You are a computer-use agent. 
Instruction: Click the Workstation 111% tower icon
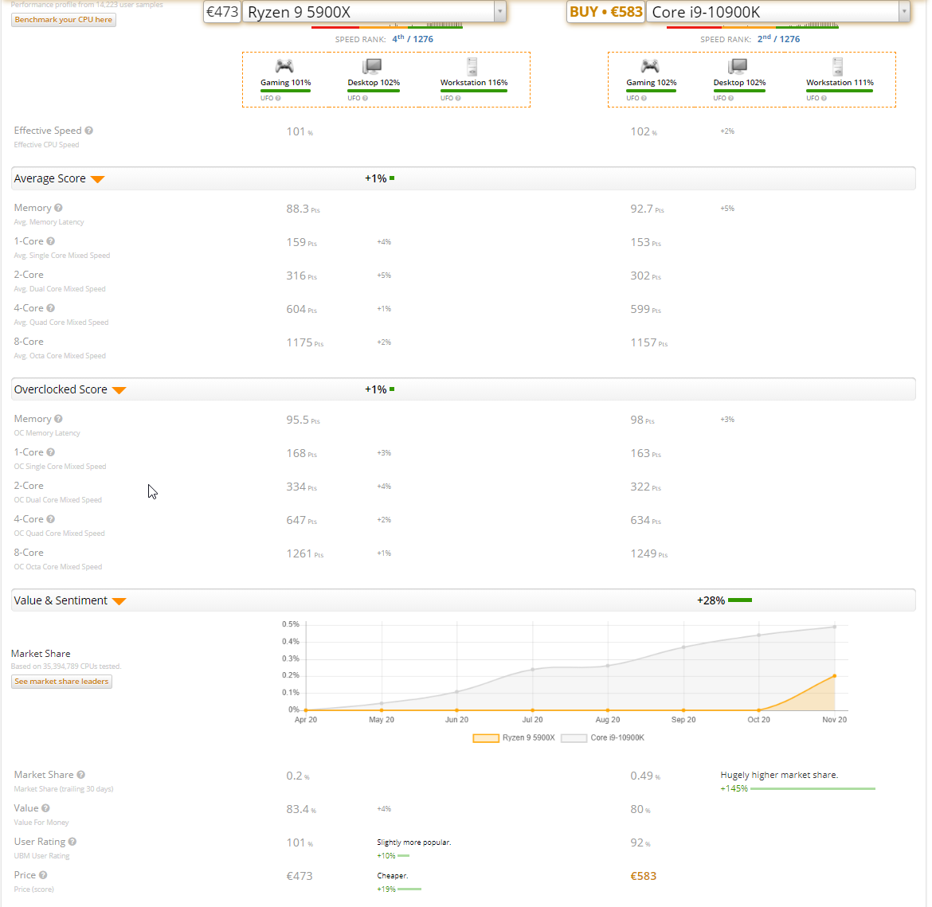(837, 66)
